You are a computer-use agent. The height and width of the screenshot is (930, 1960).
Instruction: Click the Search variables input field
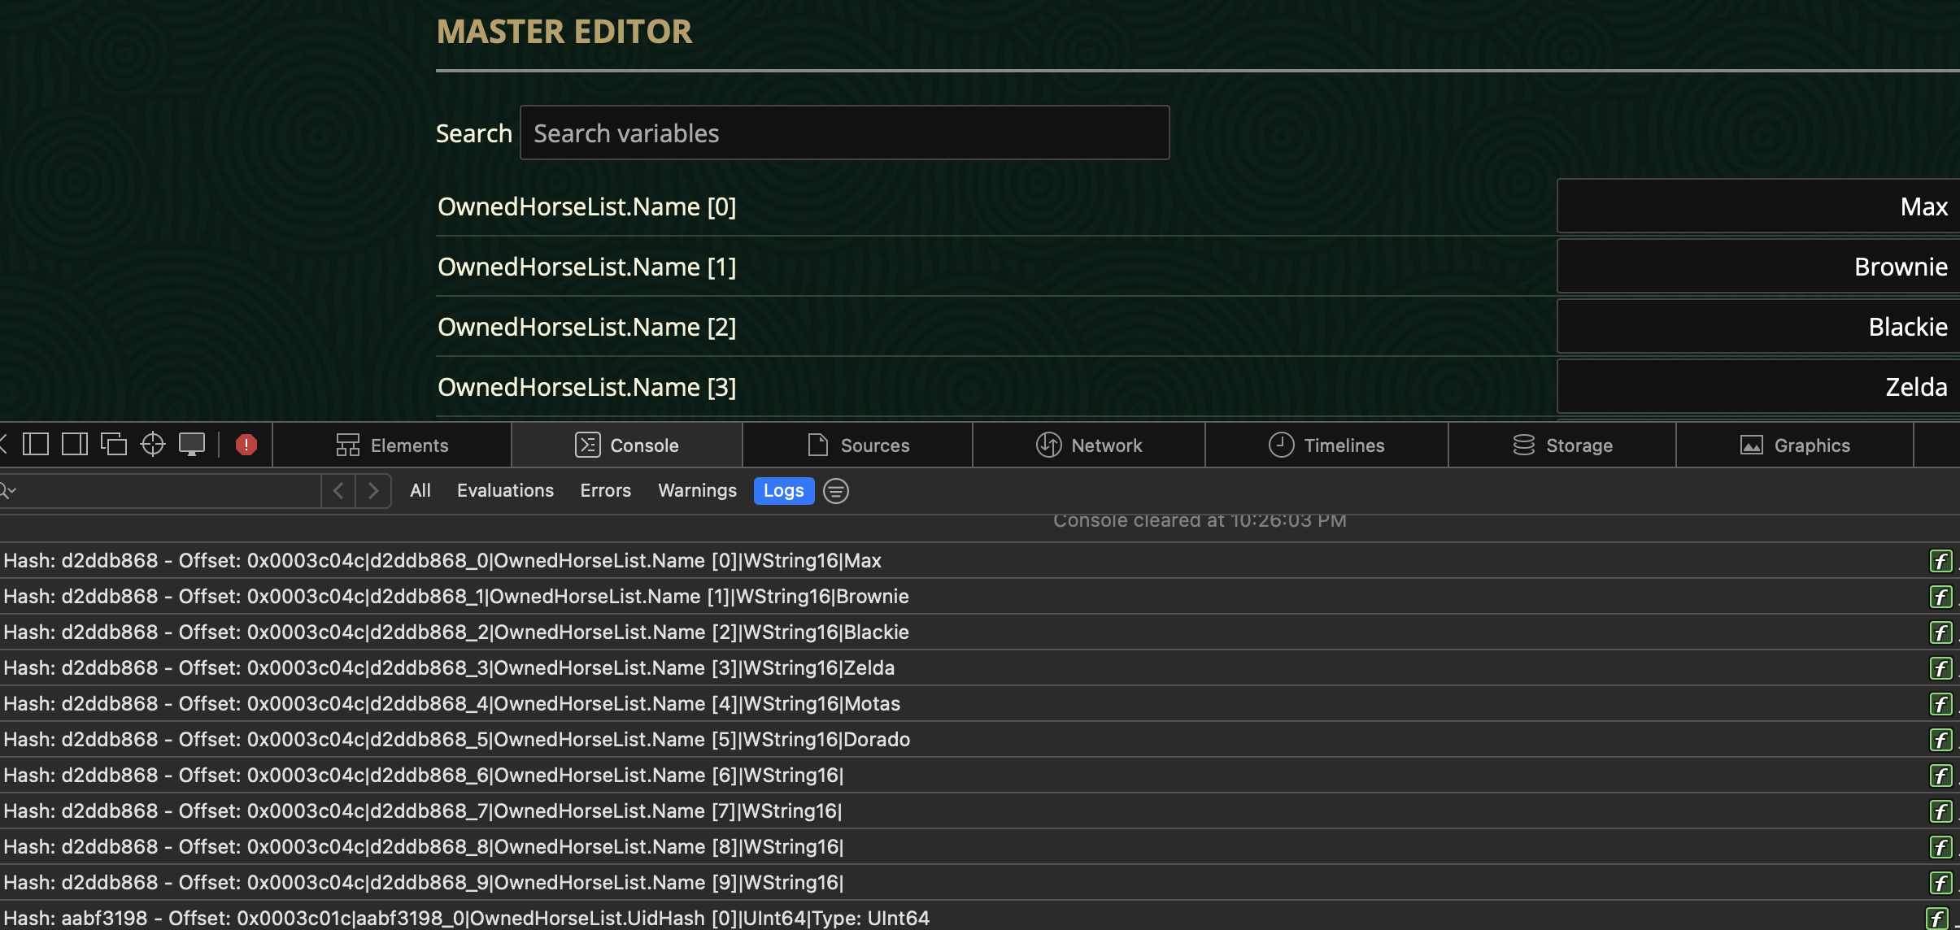(843, 132)
